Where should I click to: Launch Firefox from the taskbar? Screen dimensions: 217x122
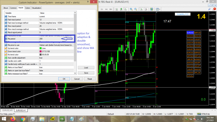coord(13,119)
